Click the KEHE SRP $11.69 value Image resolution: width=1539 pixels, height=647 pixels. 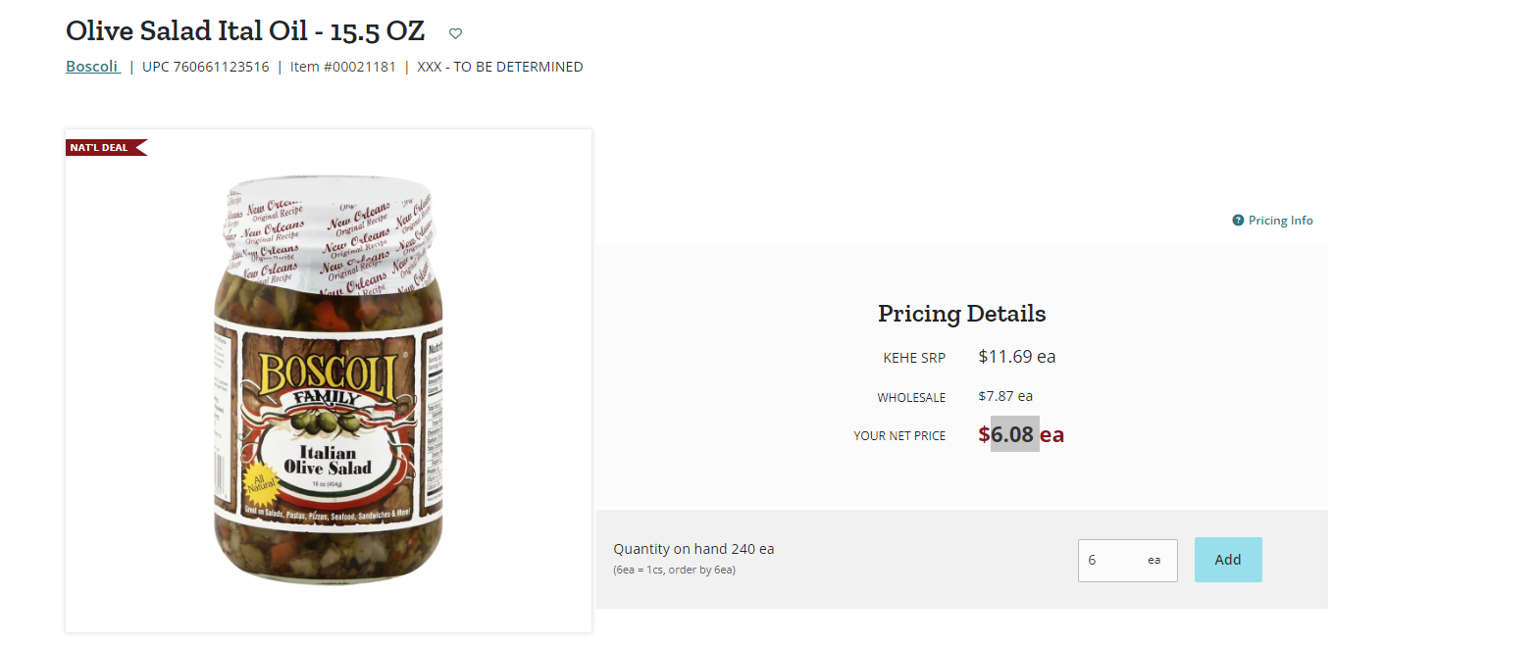pyautogui.click(x=1017, y=357)
